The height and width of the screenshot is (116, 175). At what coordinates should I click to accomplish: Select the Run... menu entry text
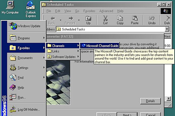[x=22, y=97]
